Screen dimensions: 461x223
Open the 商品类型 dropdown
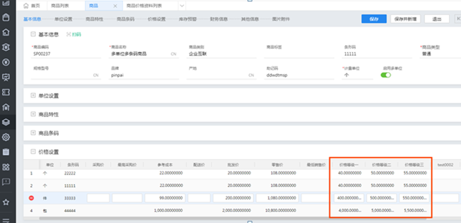[x=440, y=54]
